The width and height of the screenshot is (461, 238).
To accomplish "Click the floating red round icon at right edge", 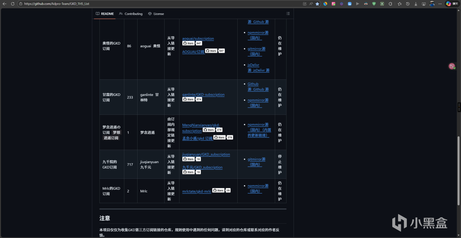I will point(452,66).
